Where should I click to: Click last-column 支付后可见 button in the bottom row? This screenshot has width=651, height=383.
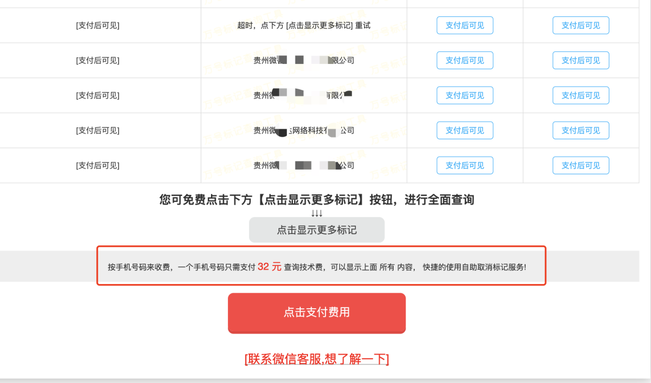click(581, 165)
